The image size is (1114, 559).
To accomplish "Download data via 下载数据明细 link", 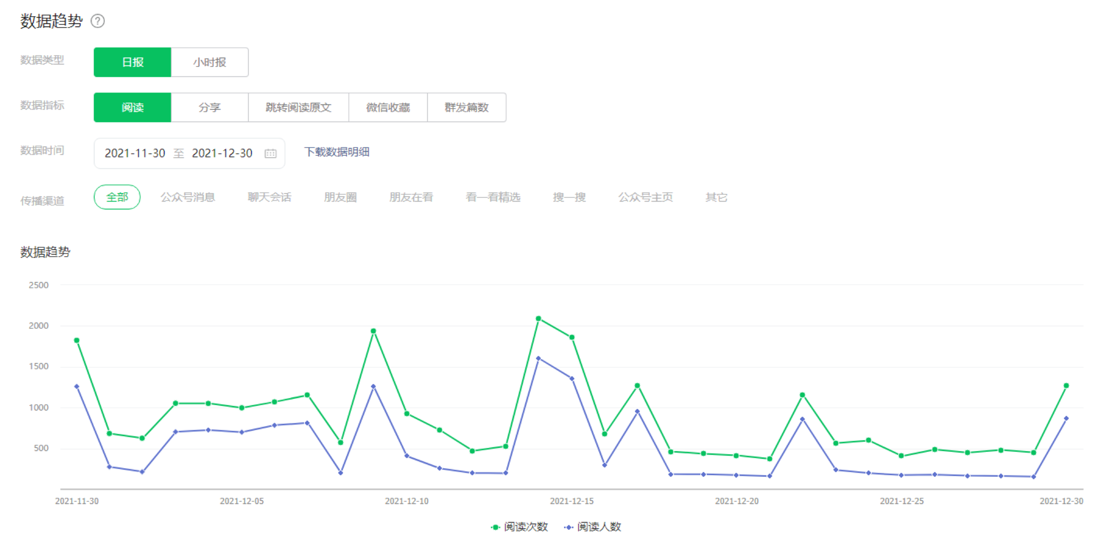I will 336,152.
